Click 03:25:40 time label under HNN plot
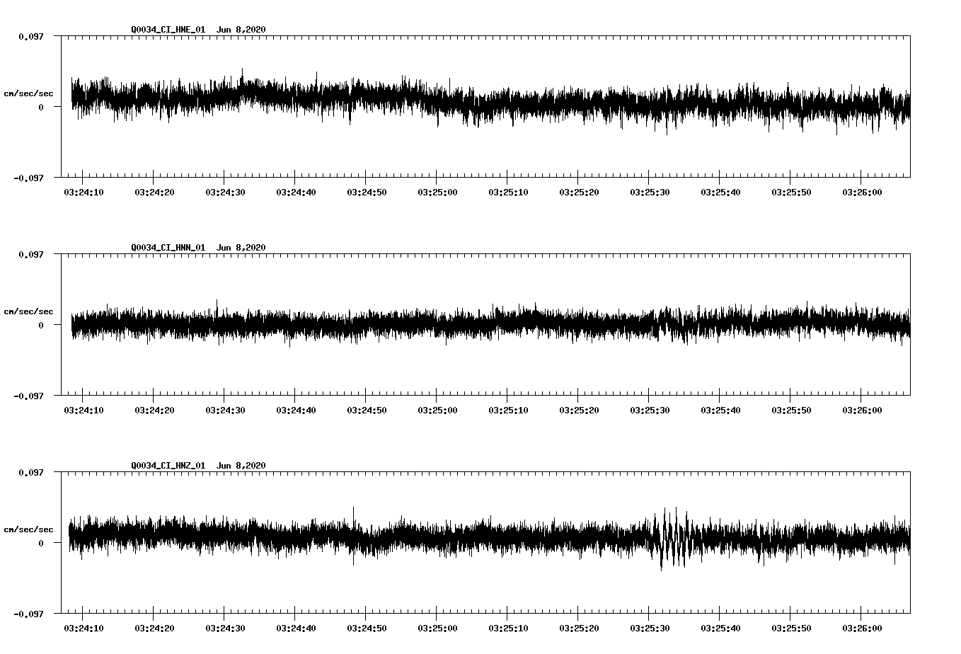Viewport: 961px width, 654px height. [720, 411]
